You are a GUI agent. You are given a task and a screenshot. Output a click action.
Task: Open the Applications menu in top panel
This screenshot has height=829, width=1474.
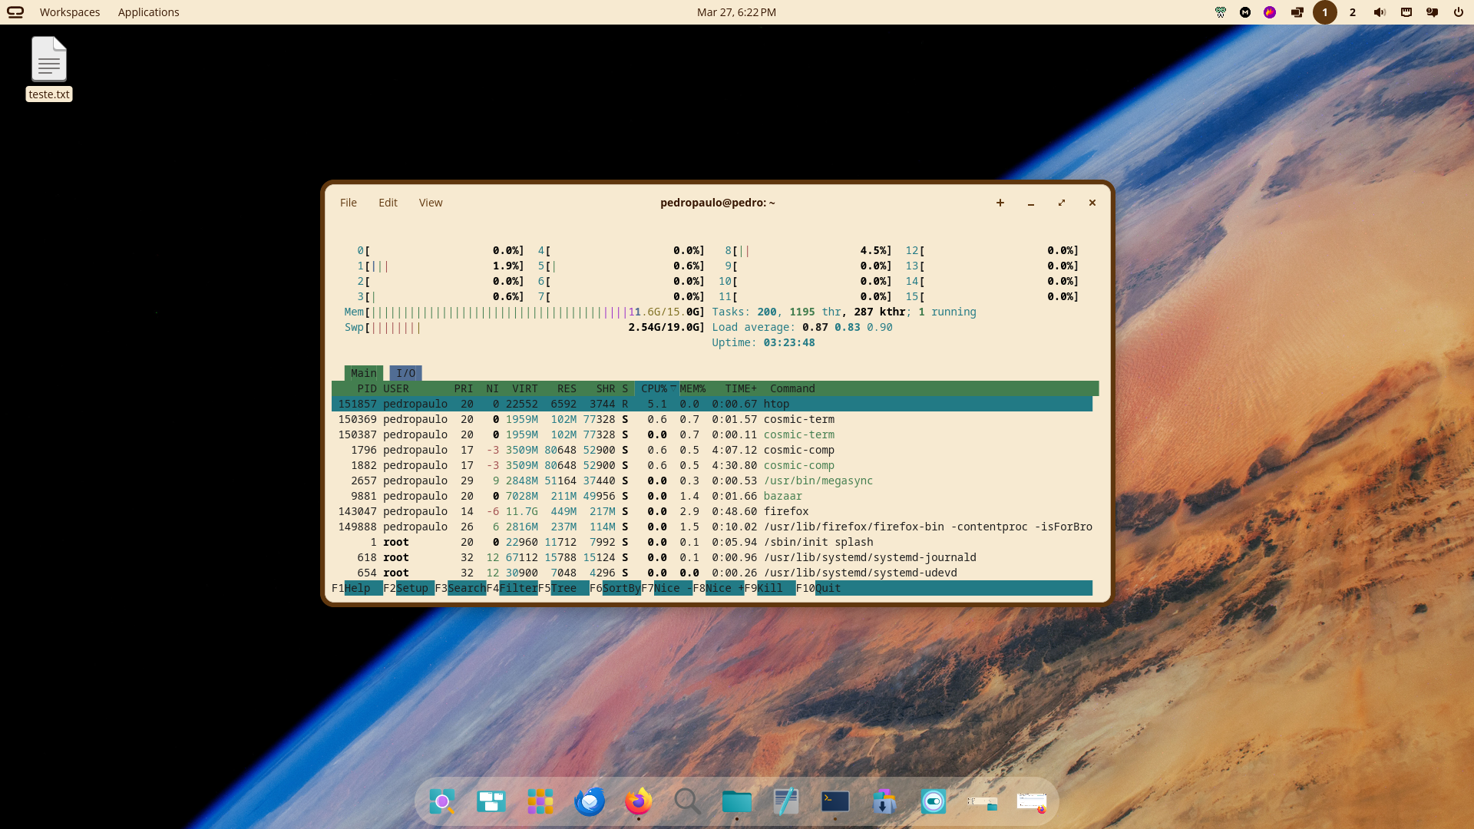148,12
